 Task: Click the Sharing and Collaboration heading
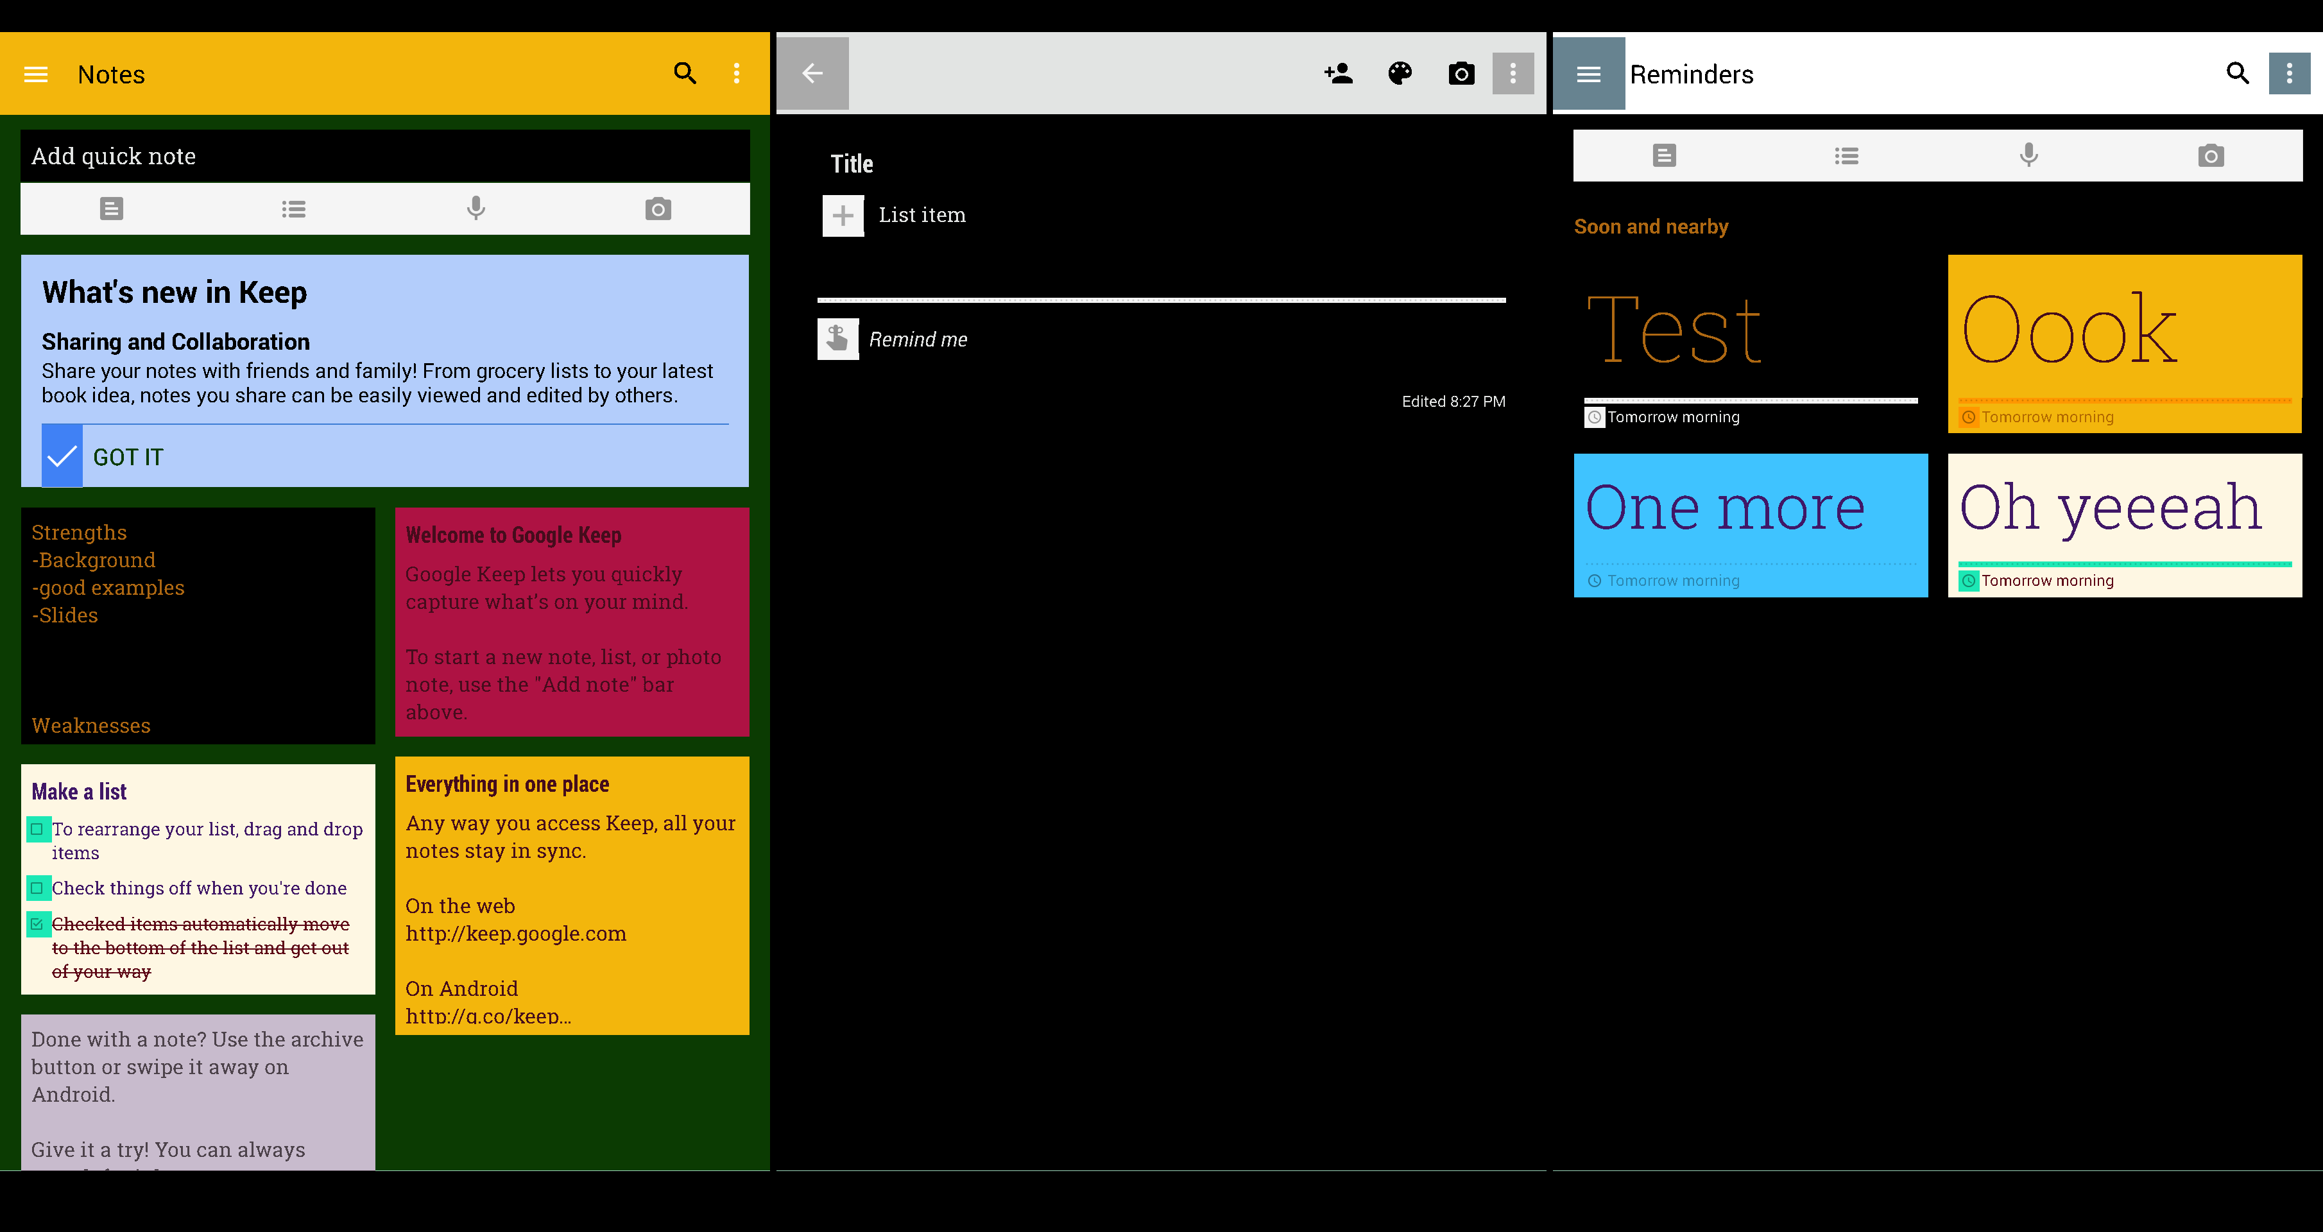tap(176, 342)
